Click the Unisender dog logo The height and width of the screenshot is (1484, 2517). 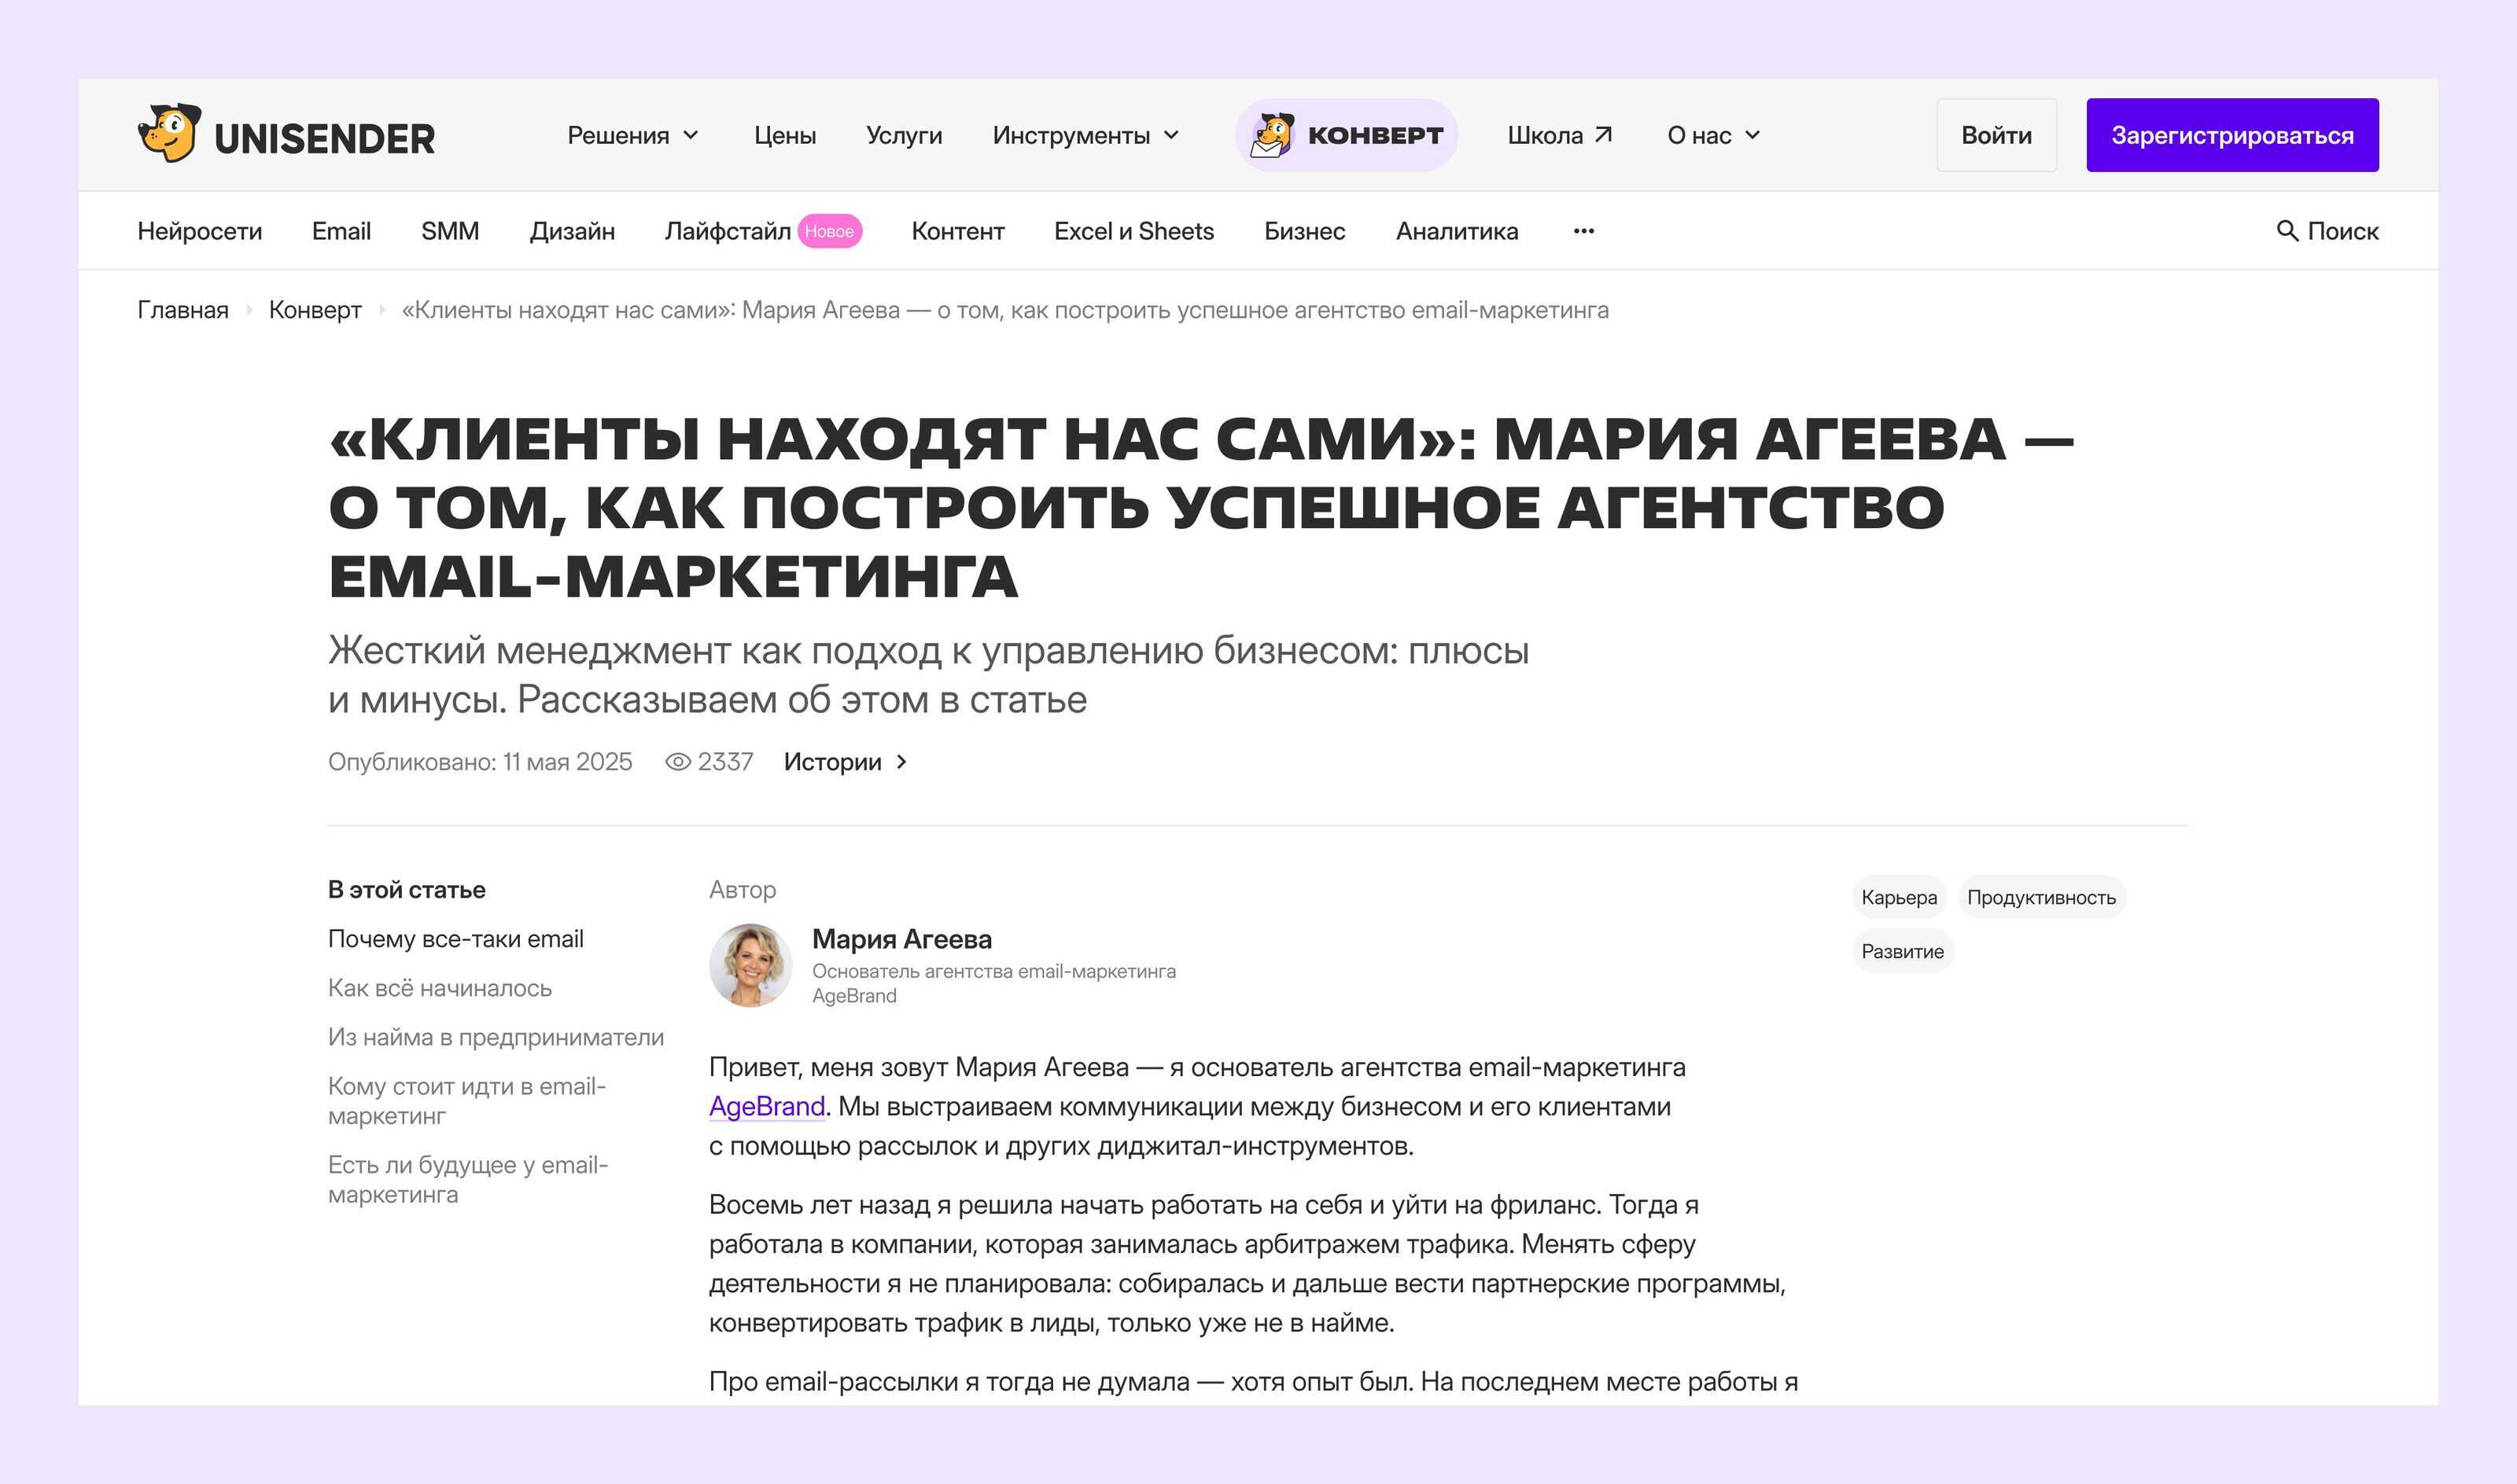pos(170,133)
